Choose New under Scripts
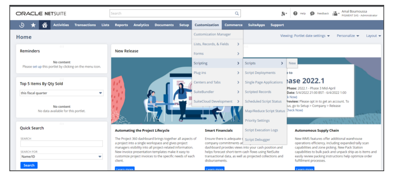 coord(292,63)
